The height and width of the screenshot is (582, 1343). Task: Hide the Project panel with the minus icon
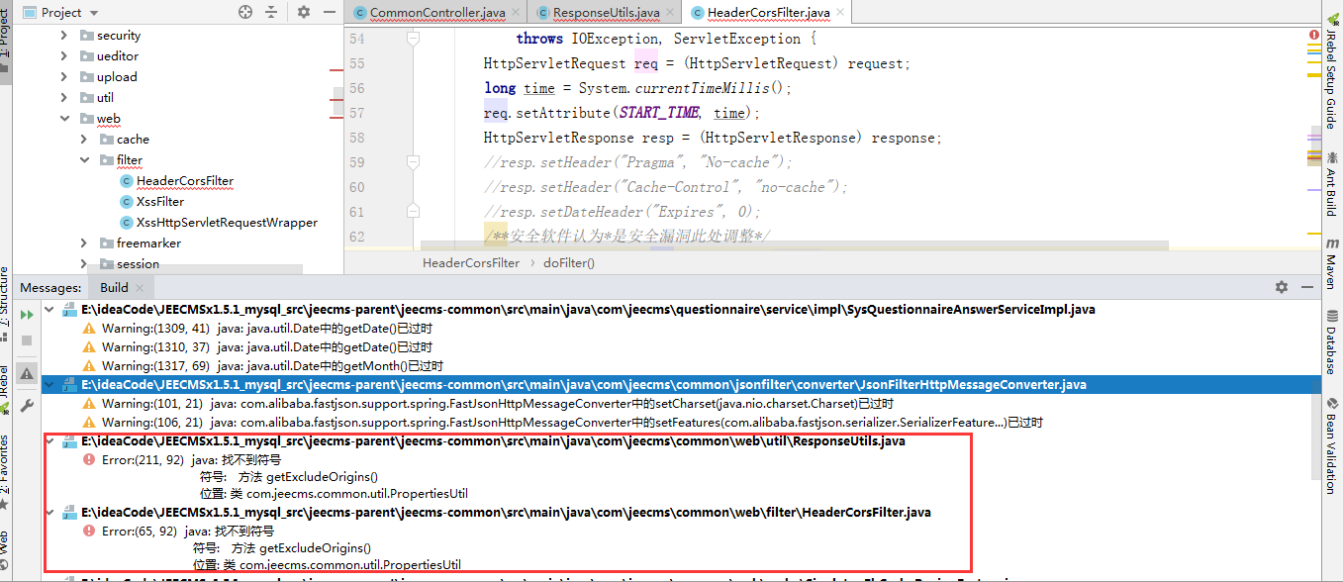[x=328, y=12]
